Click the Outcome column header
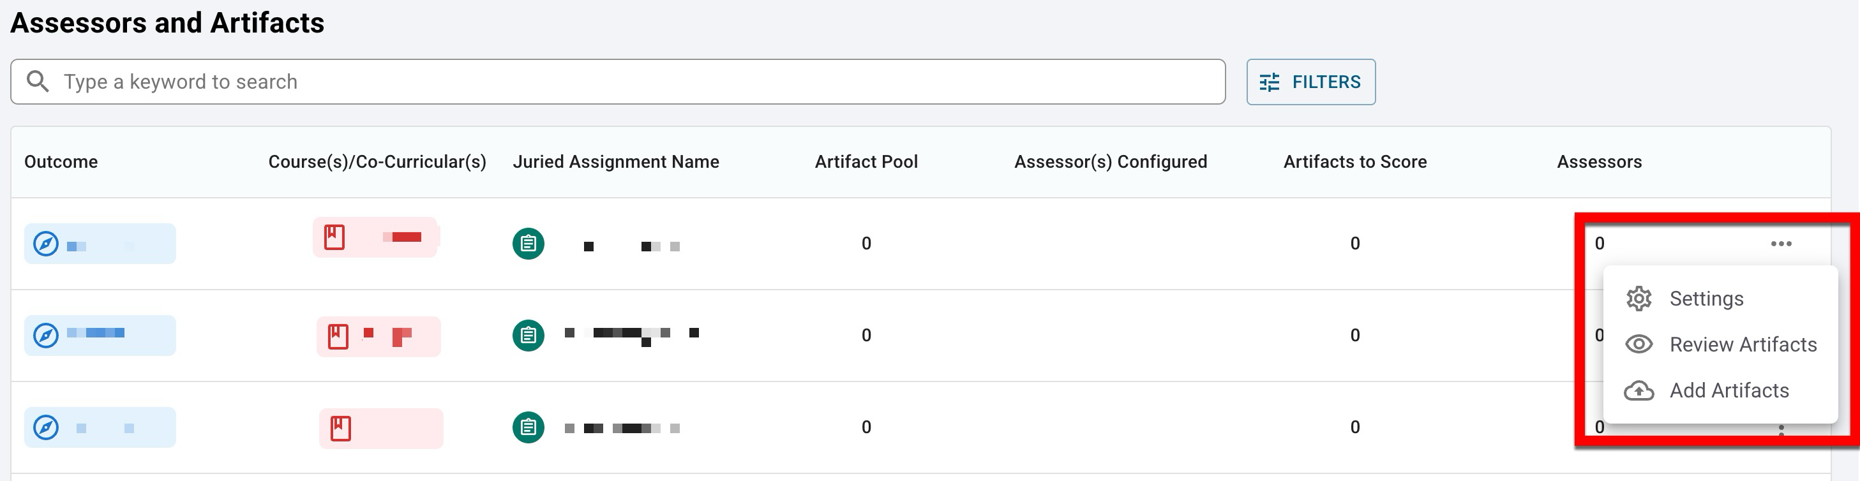 click(61, 162)
